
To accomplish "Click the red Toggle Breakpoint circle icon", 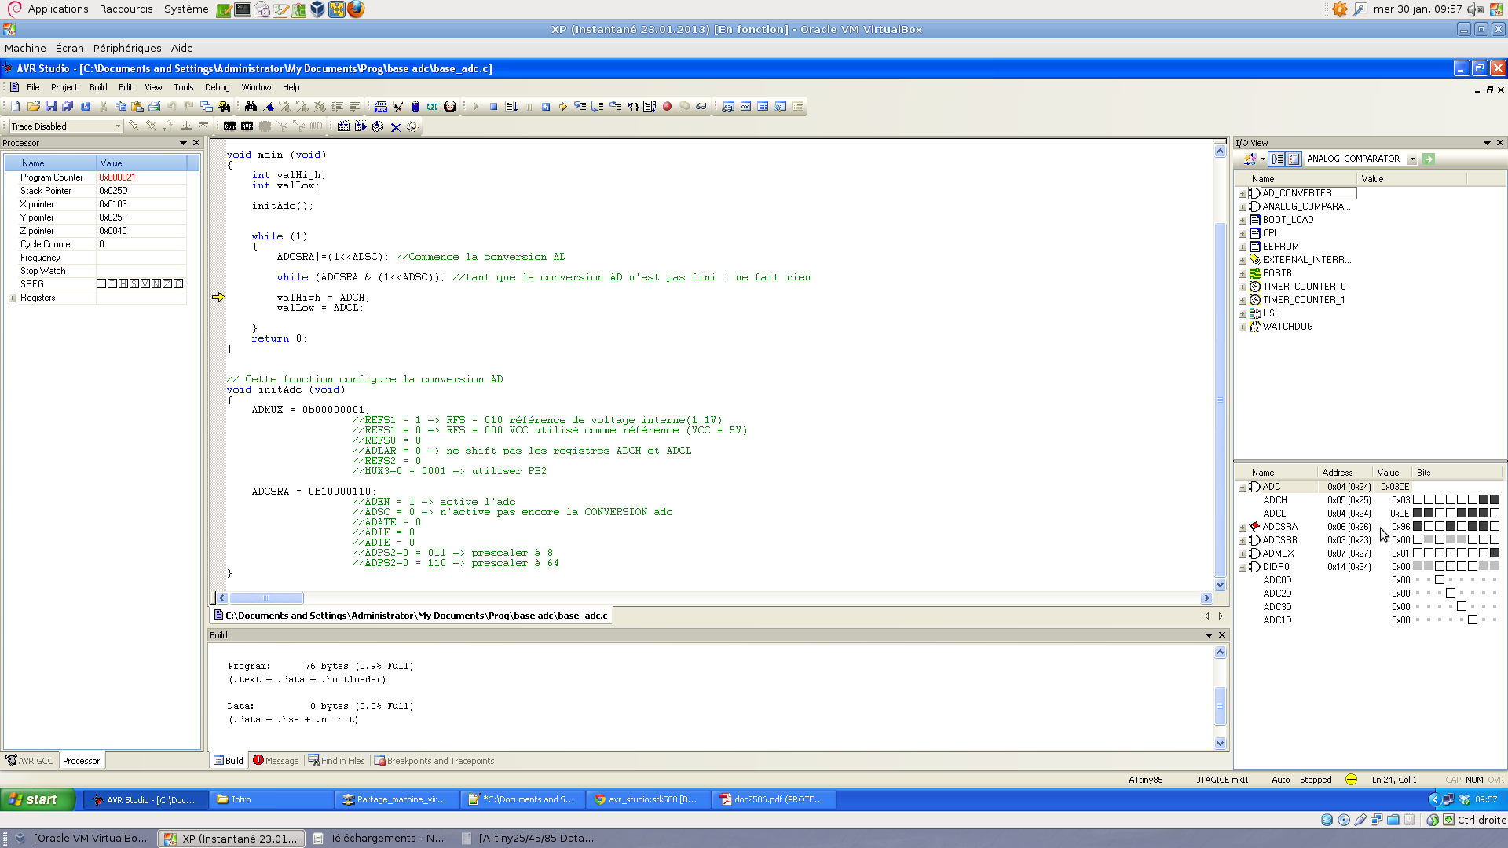I will [667, 107].
